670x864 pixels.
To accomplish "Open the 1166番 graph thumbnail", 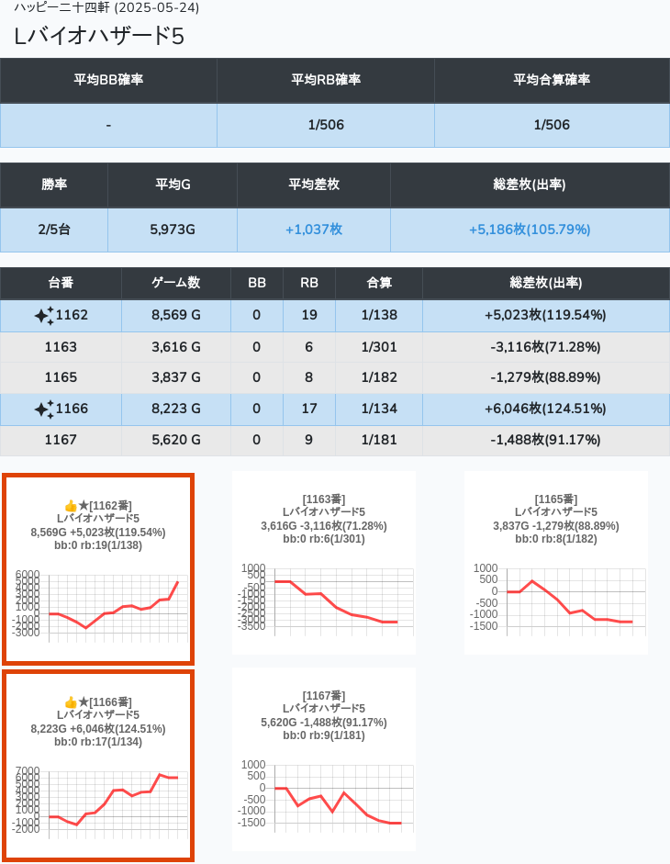I will (x=98, y=766).
